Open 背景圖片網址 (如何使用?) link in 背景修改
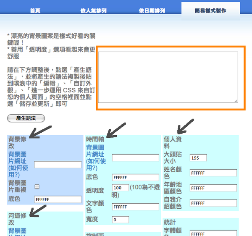This screenshot has width=252, height=236. (18, 164)
